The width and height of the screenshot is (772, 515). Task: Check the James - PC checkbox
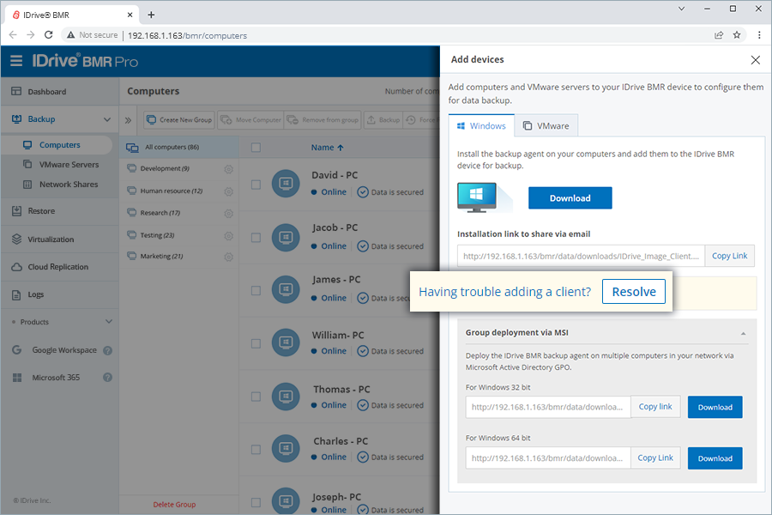[x=256, y=290]
